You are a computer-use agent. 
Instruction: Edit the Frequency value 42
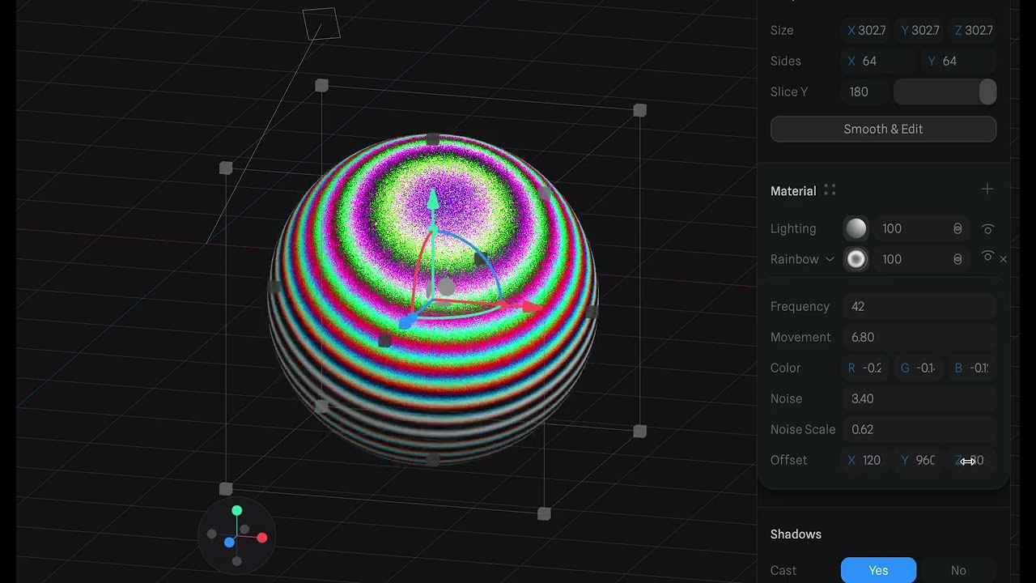919,306
